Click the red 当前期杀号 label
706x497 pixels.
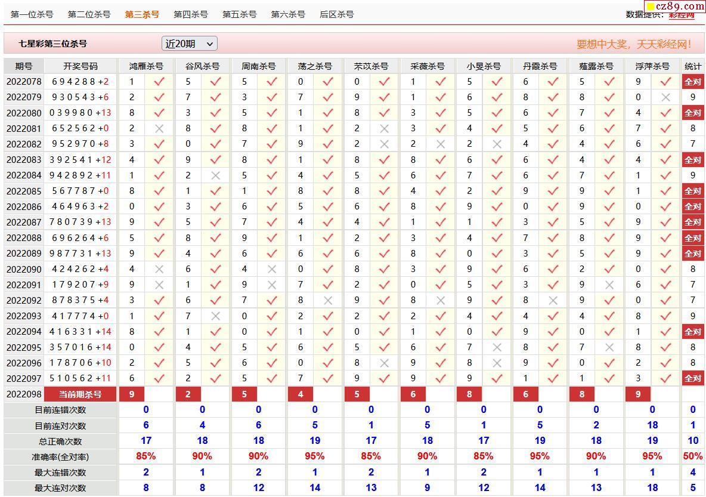click(80, 394)
